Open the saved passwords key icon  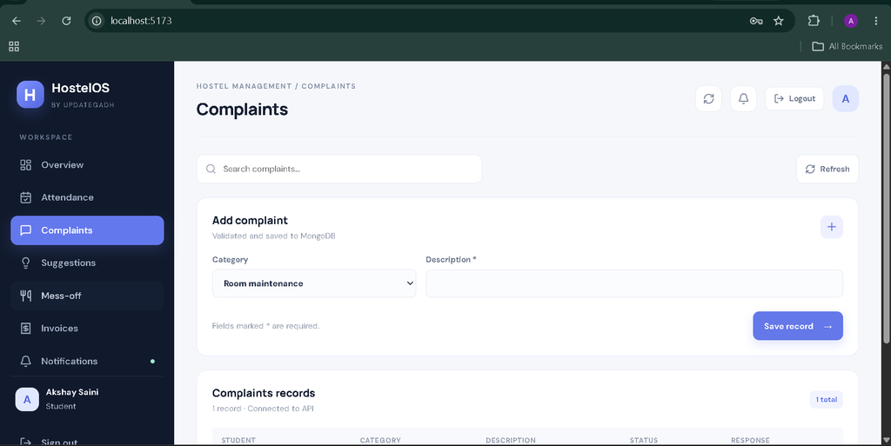[756, 21]
